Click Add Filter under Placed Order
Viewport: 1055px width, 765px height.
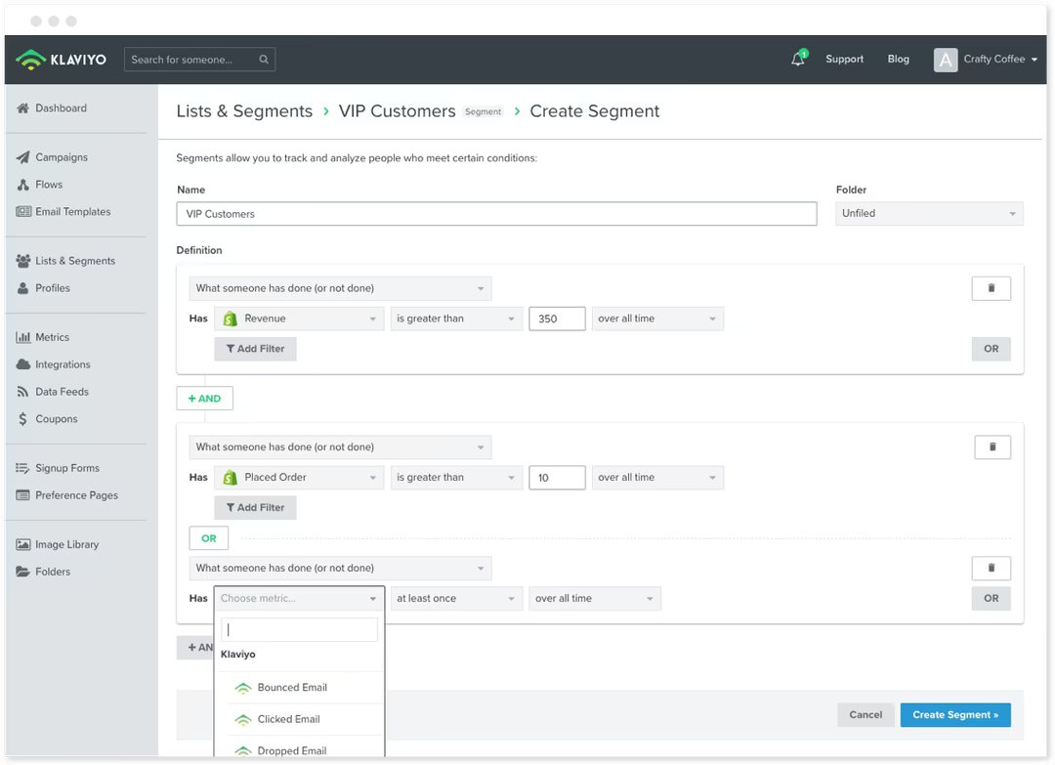coord(255,507)
